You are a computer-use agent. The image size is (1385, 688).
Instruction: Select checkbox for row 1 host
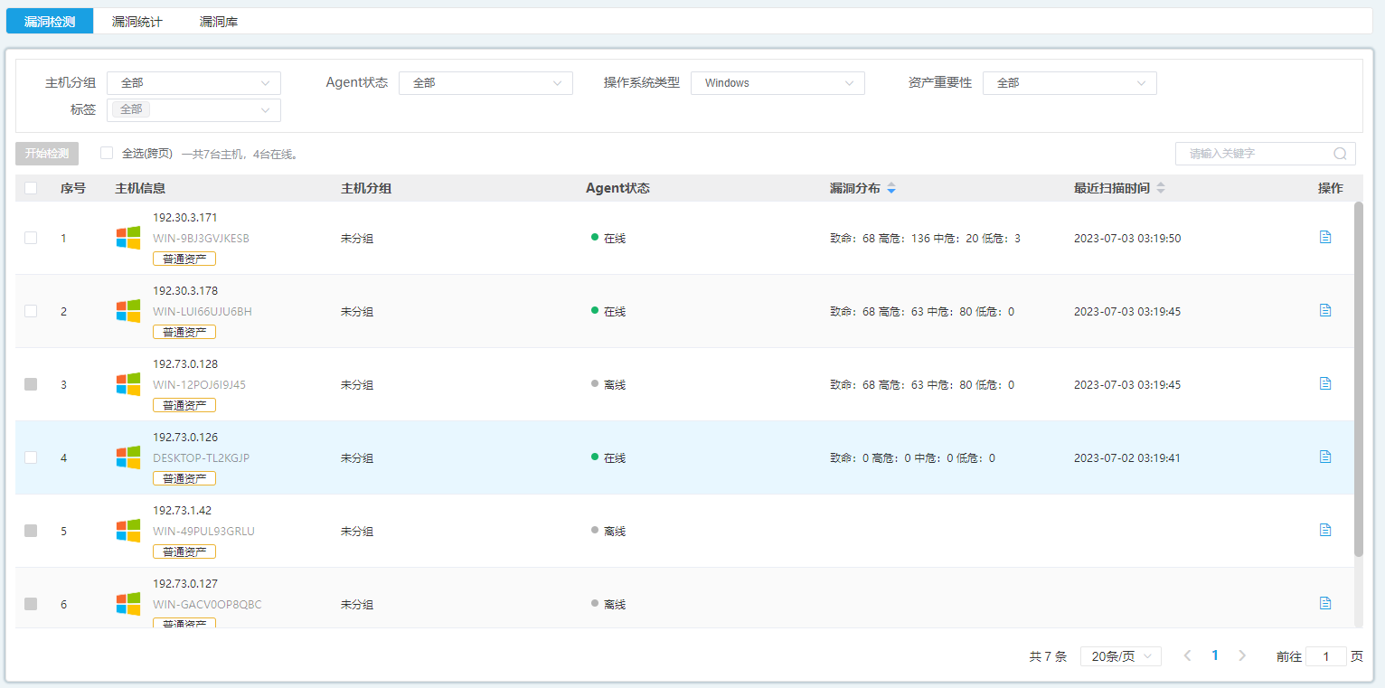31,238
